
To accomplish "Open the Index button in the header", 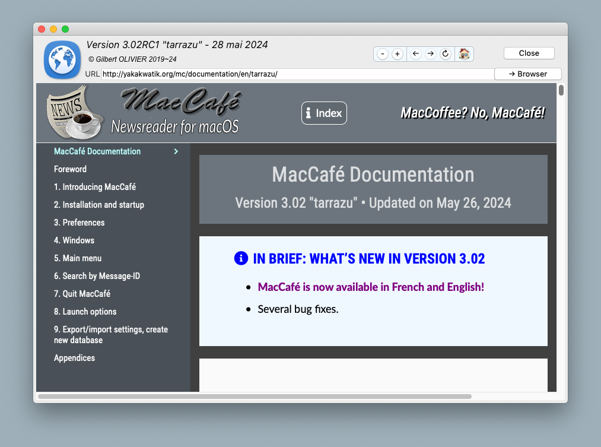I will 324,113.
